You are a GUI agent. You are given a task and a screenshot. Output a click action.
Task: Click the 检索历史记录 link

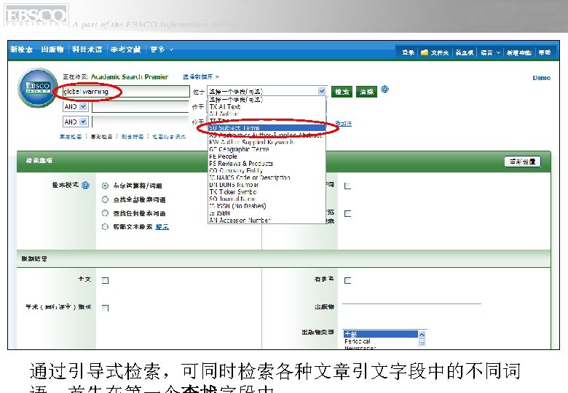point(169,137)
